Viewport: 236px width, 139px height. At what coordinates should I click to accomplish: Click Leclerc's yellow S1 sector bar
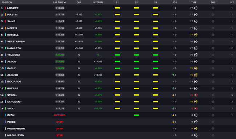point(117,8)
